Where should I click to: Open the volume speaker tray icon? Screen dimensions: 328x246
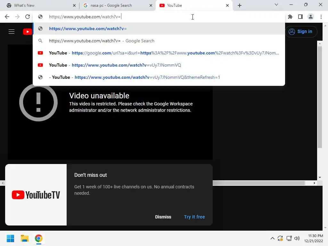[x=297, y=238]
